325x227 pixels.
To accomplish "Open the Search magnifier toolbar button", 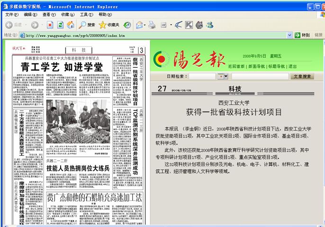I will point(86,25).
